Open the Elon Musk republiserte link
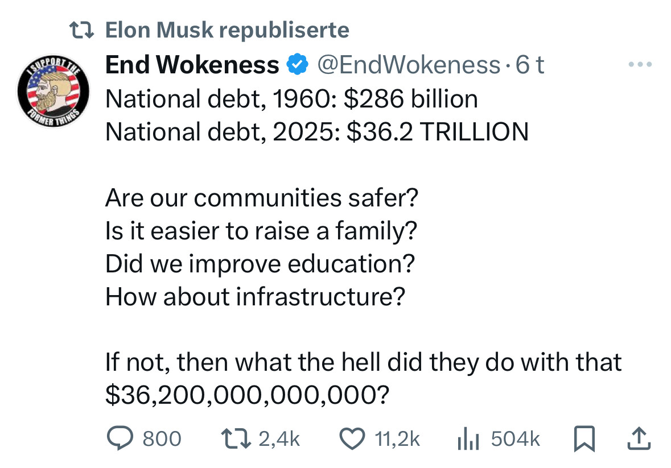Screen dimensions: 671x468 click(x=227, y=30)
